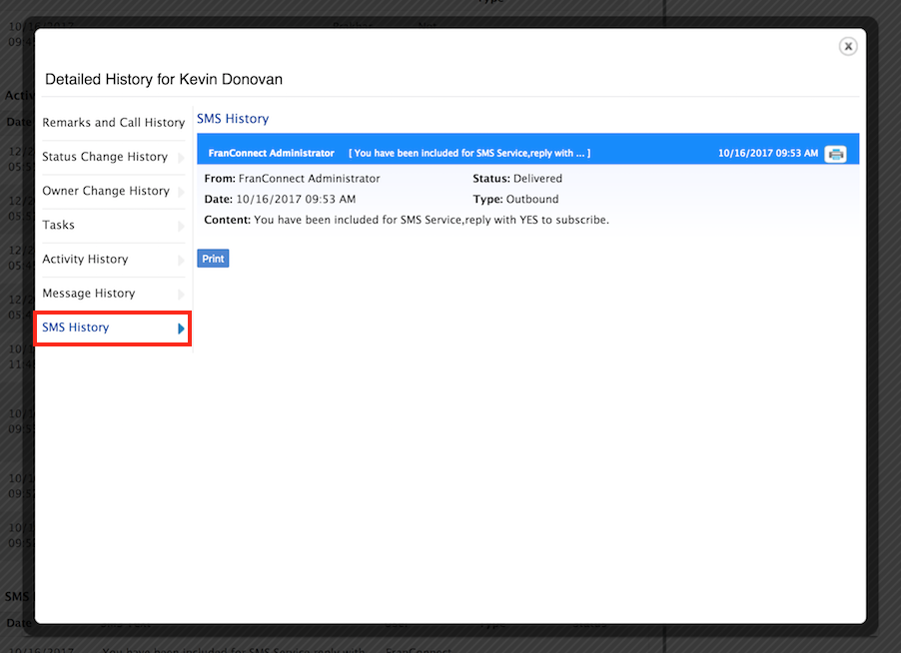Viewport: 901px width, 653px height.
Task: Select the Tasks tab
Action: [x=113, y=225]
